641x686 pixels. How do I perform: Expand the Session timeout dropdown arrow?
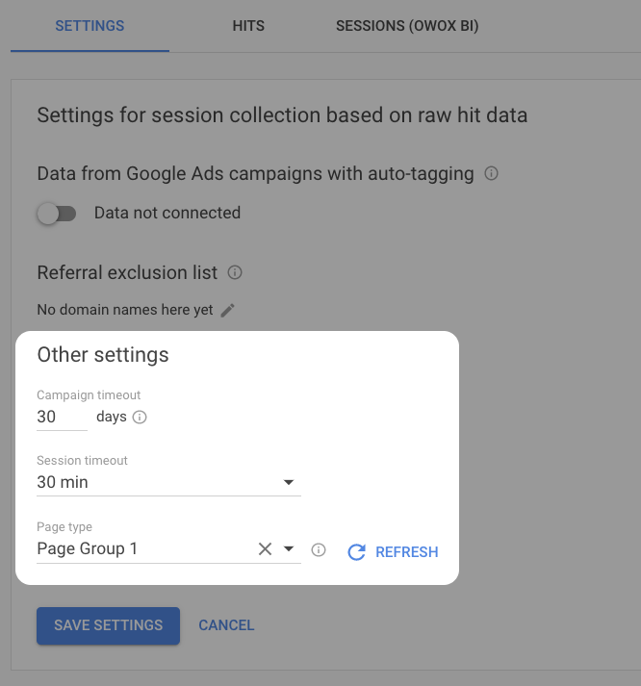click(x=289, y=483)
